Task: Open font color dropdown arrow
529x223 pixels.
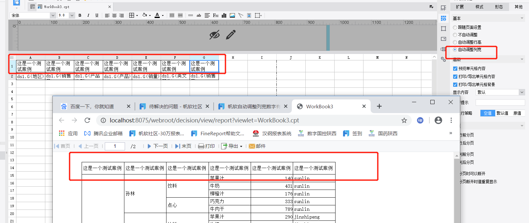Action: 163,15
